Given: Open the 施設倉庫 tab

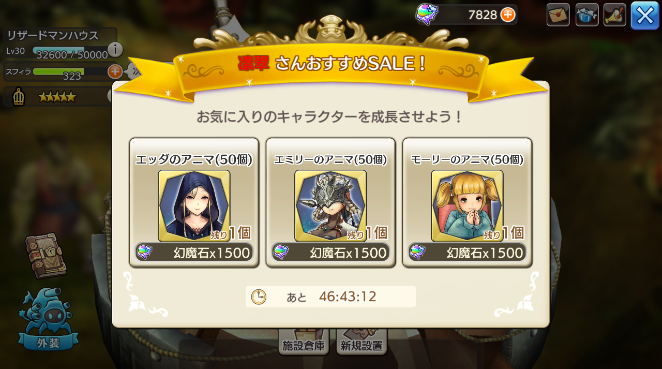Looking at the screenshot, I should click(304, 342).
